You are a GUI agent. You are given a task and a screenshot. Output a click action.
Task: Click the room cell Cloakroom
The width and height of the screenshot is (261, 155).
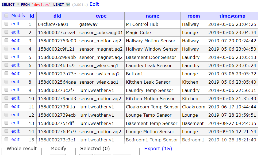[194, 107]
